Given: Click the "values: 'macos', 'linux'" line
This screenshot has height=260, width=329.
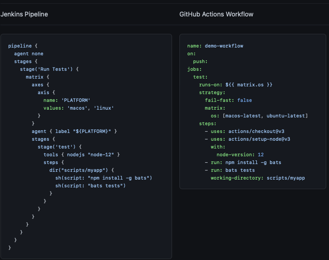Looking at the screenshot, I should pyautogui.click(x=79, y=108).
